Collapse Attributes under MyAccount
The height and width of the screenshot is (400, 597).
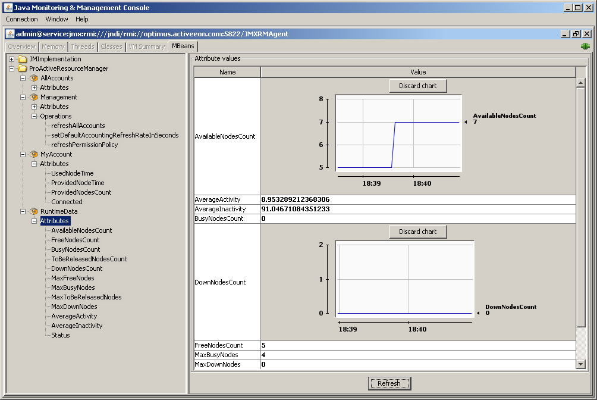pyautogui.click(x=34, y=164)
